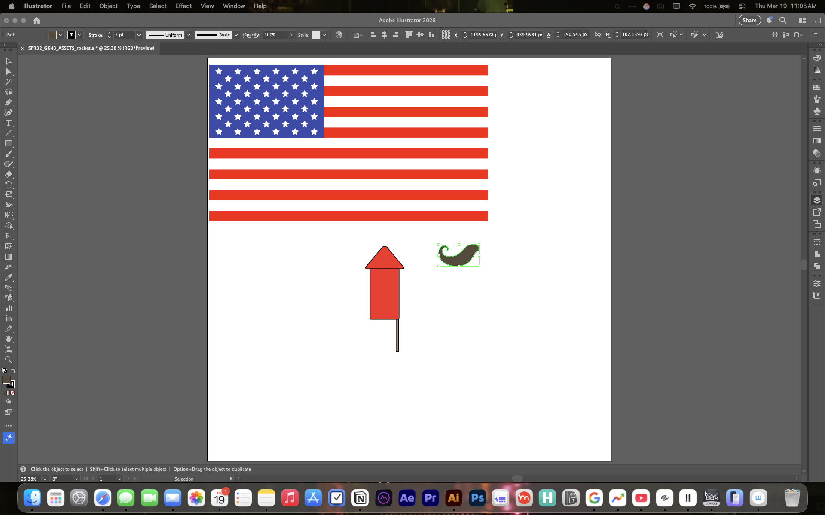This screenshot has width=825, height=515.
Task: Toggle the contextual task bar star button
Action: [8, 438]
